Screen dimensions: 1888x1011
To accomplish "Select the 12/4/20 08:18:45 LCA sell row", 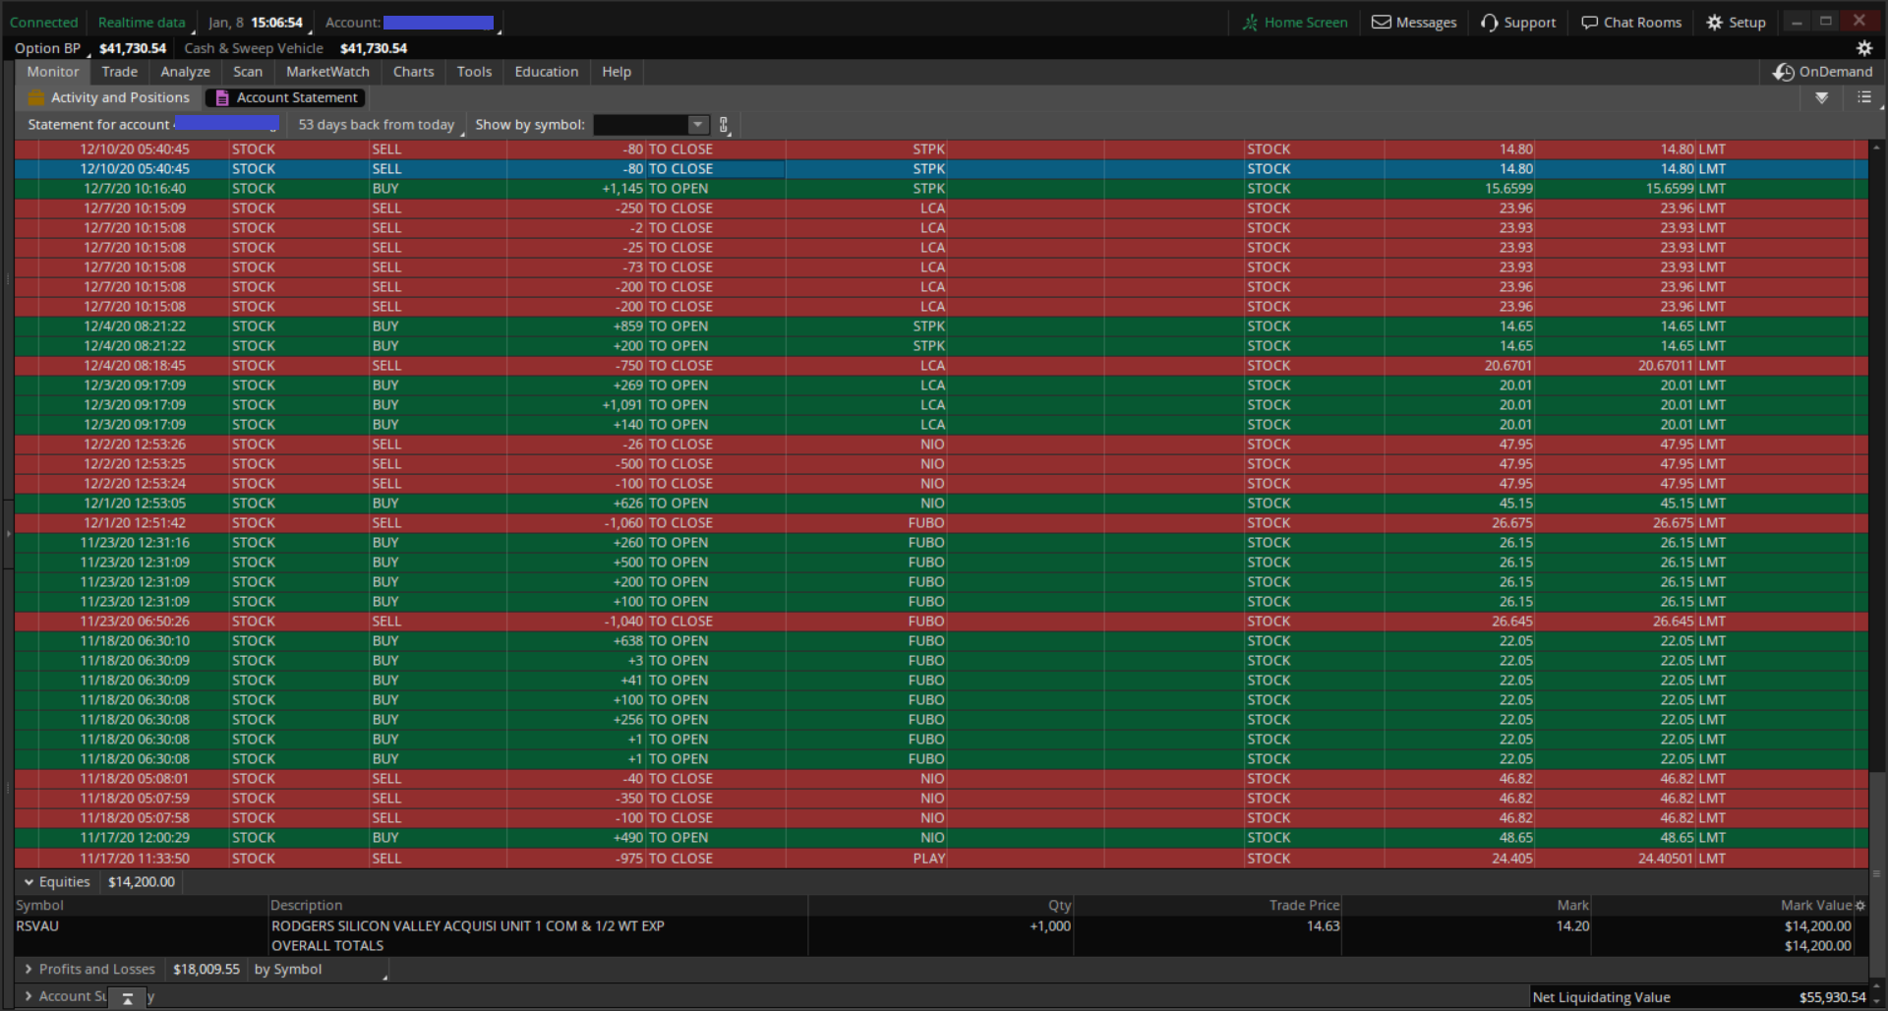I will coord(941,366).
